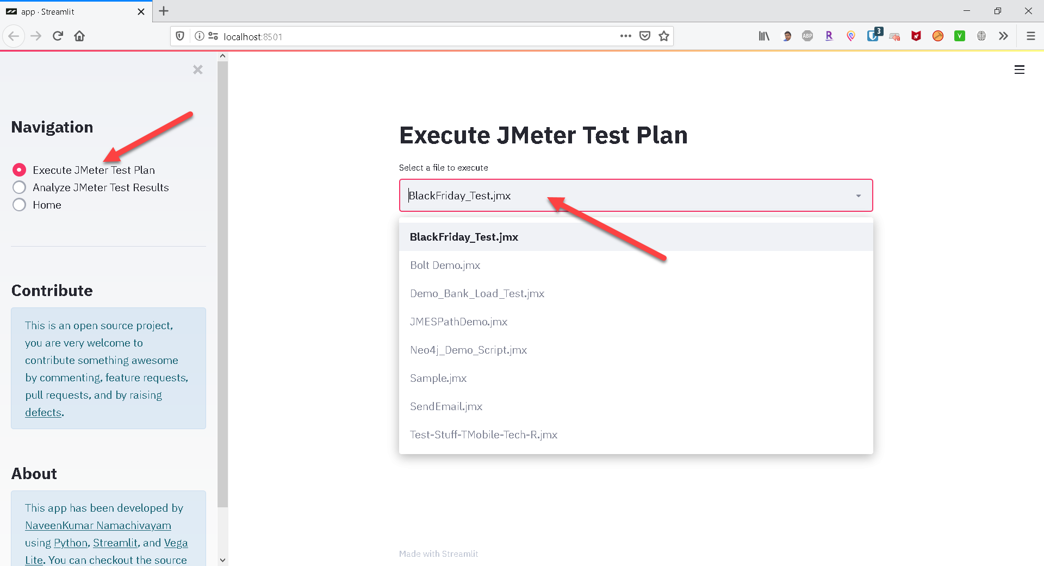
Task: Choose Demo_Bank_Load_Test.jmx option
Action: 636,293
